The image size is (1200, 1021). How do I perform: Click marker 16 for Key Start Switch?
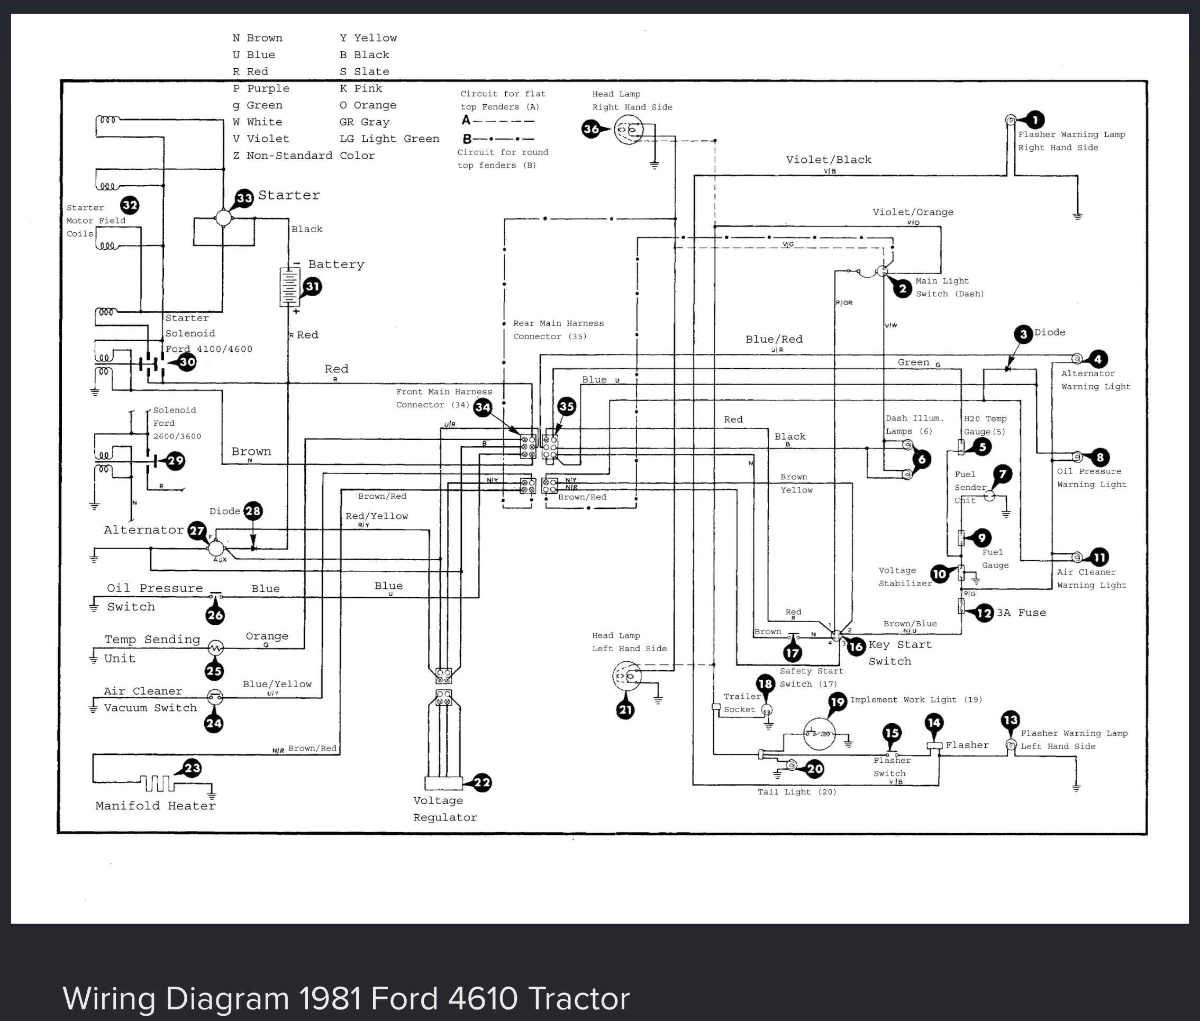coord(856,646)
